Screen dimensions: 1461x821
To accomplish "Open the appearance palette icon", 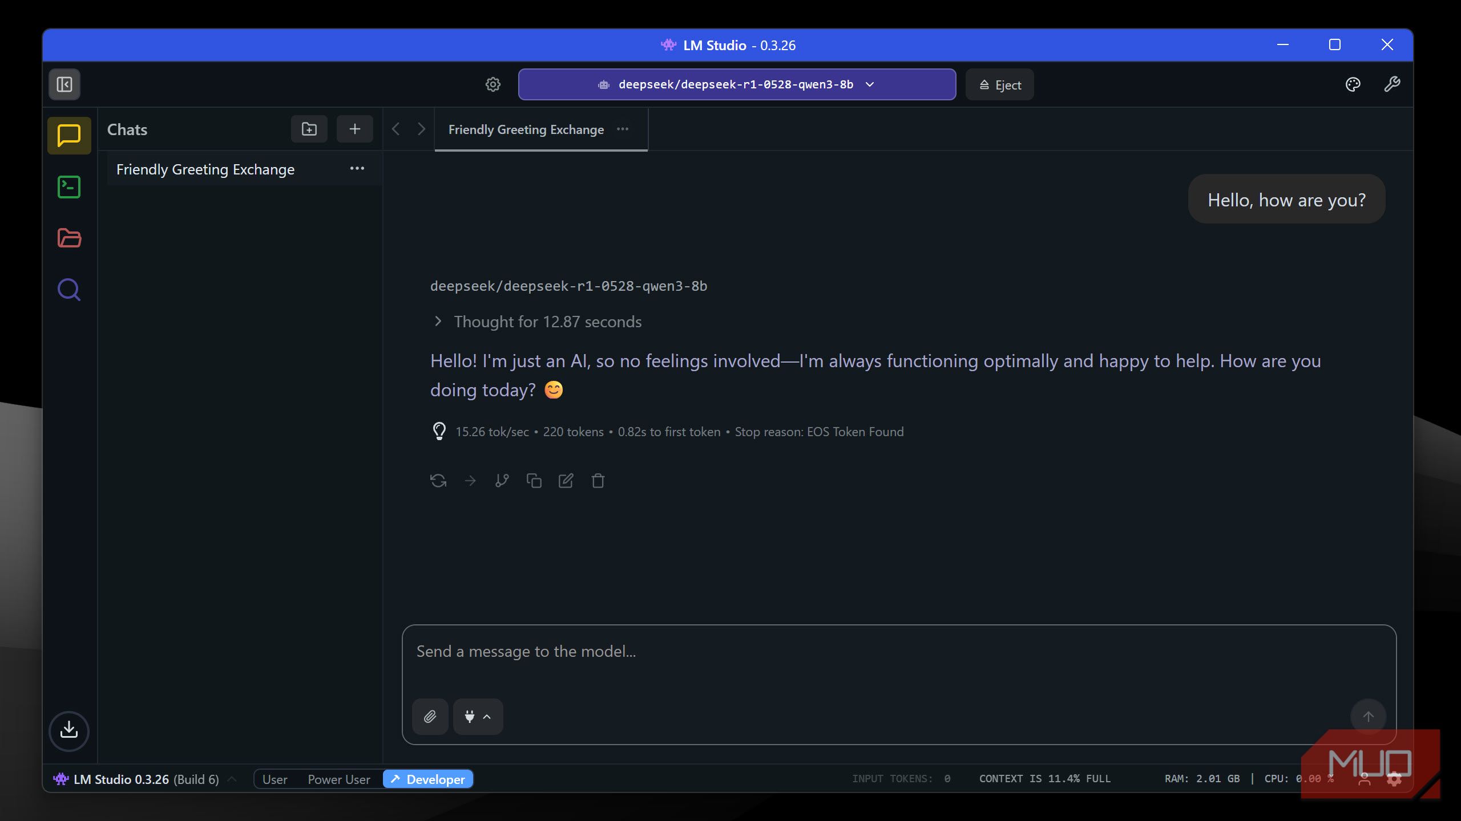I will (x=1353, y=84).
